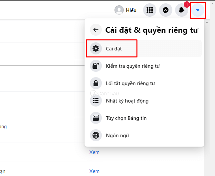The width and height of the screenshot is (215, 176).
Task: Click the lower Xem link
Action: 94,171
